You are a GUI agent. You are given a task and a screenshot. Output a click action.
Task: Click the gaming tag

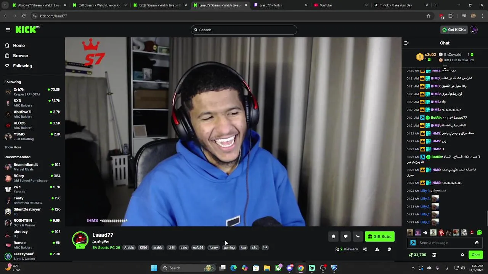pyautogui.click(x=229, y=248)
